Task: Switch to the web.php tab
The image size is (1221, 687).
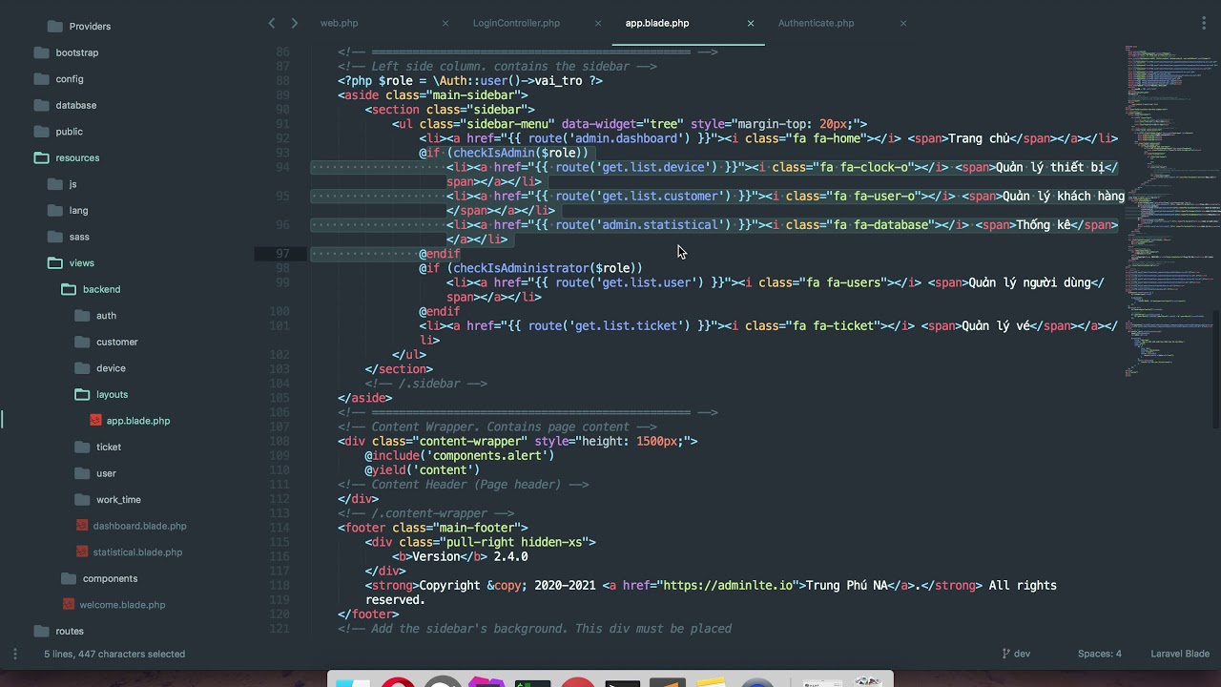Action: (339, 23)
